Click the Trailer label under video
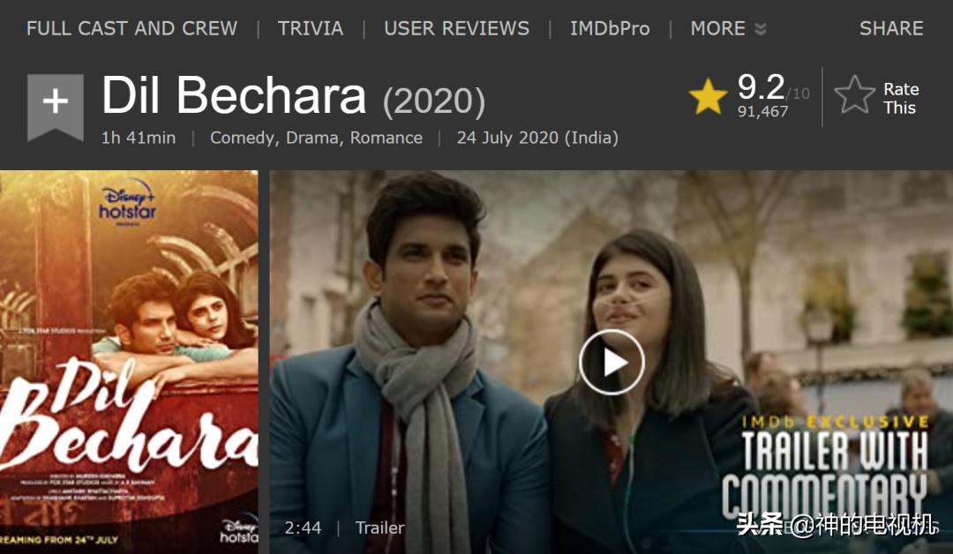The width and height of the screenshot is (953, 554). pyautogui.click(x=379, y=528)
